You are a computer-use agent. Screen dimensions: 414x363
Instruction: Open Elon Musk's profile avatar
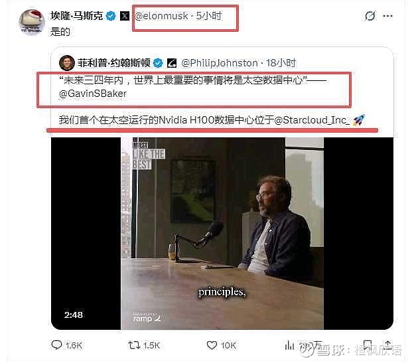tap(31, 22)
